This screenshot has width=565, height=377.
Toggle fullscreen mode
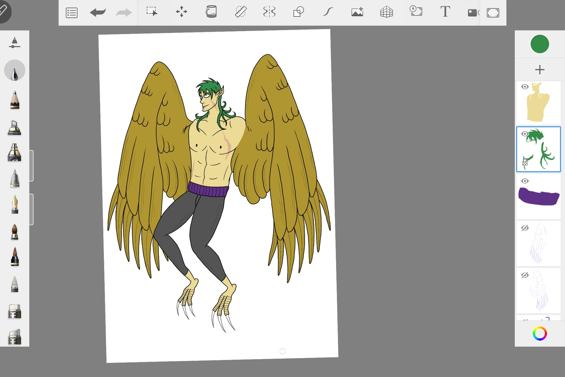pyautogui.click(x=493, y=13)
